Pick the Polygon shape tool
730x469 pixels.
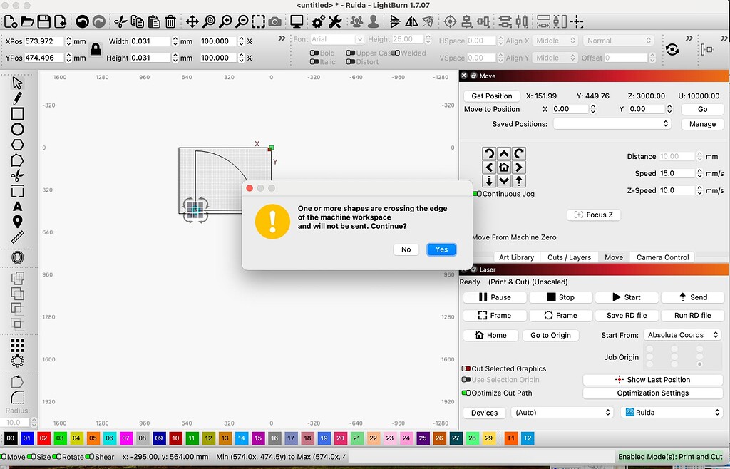click(x=16, y=144)
